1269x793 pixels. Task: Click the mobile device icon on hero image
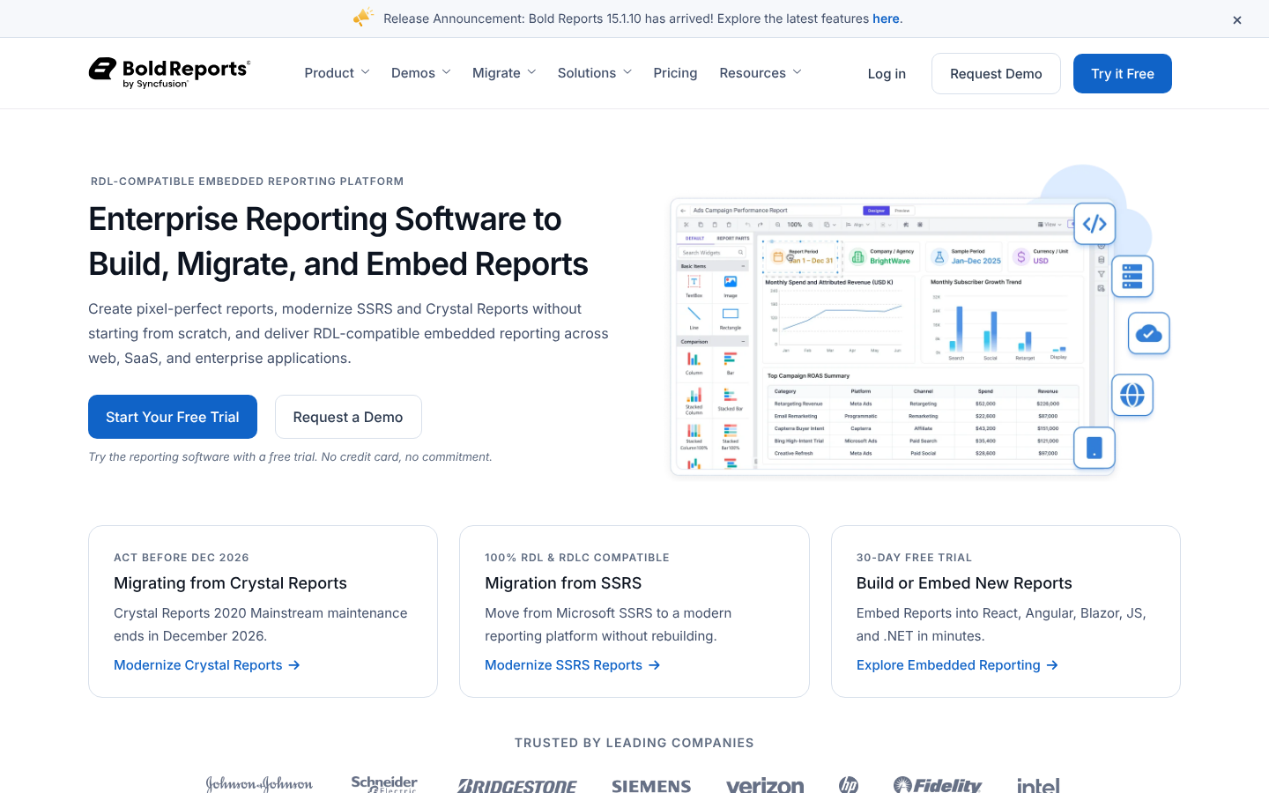[x=1095, y=448]
